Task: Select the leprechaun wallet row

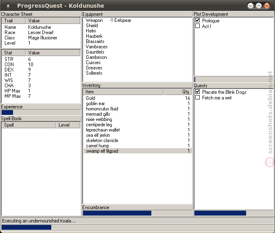Action: pyautogui.click(x=137, y=130)
